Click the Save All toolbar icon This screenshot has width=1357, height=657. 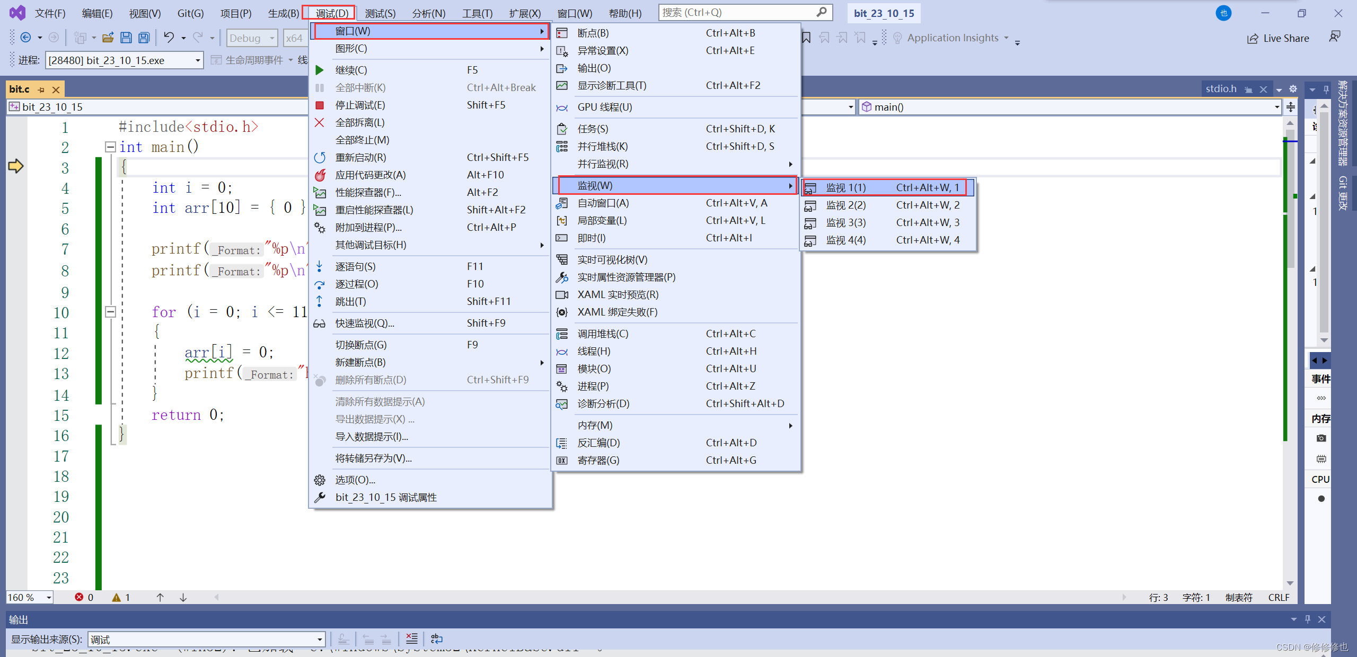[x=144, y=38]
